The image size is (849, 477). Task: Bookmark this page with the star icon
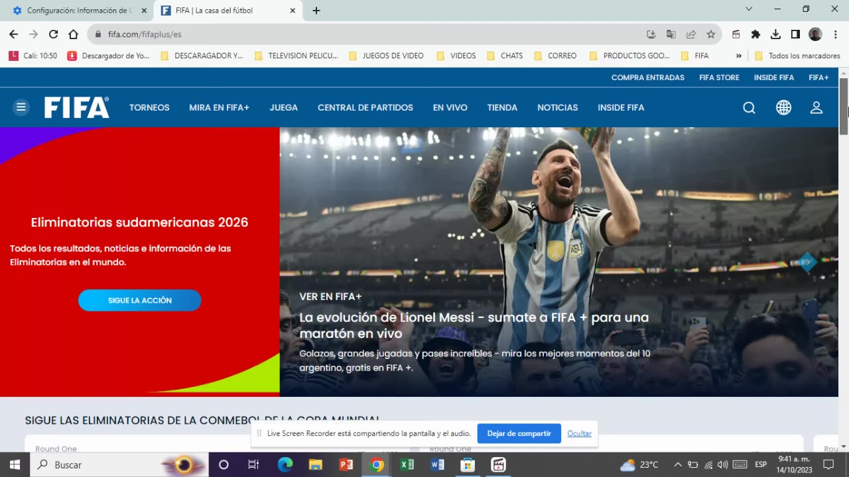point(711,34)
